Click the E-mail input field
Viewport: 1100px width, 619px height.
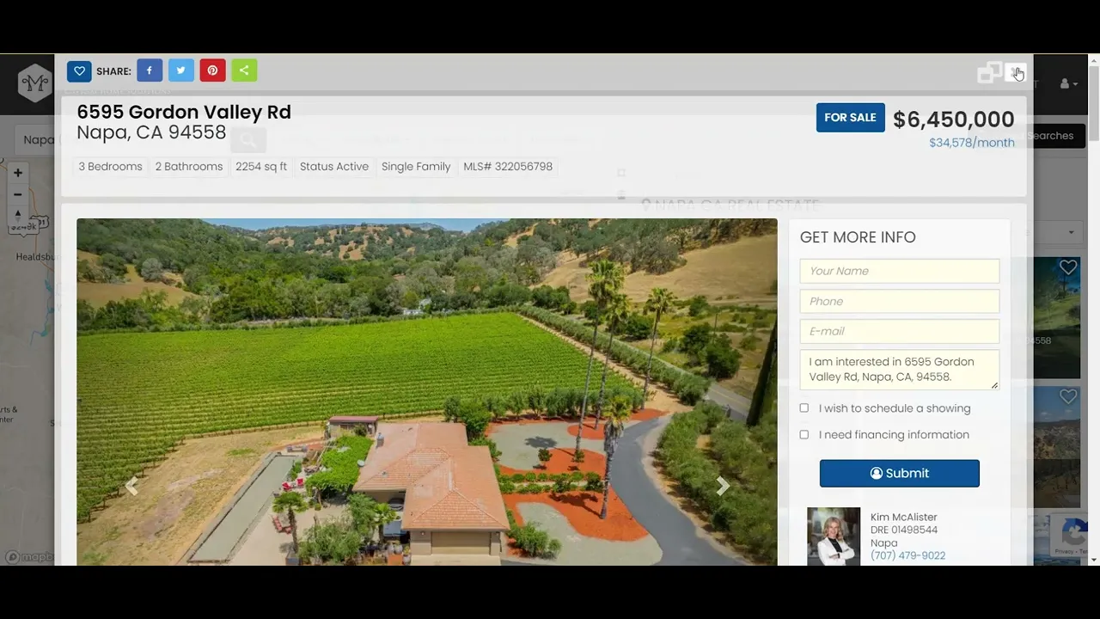899,331
